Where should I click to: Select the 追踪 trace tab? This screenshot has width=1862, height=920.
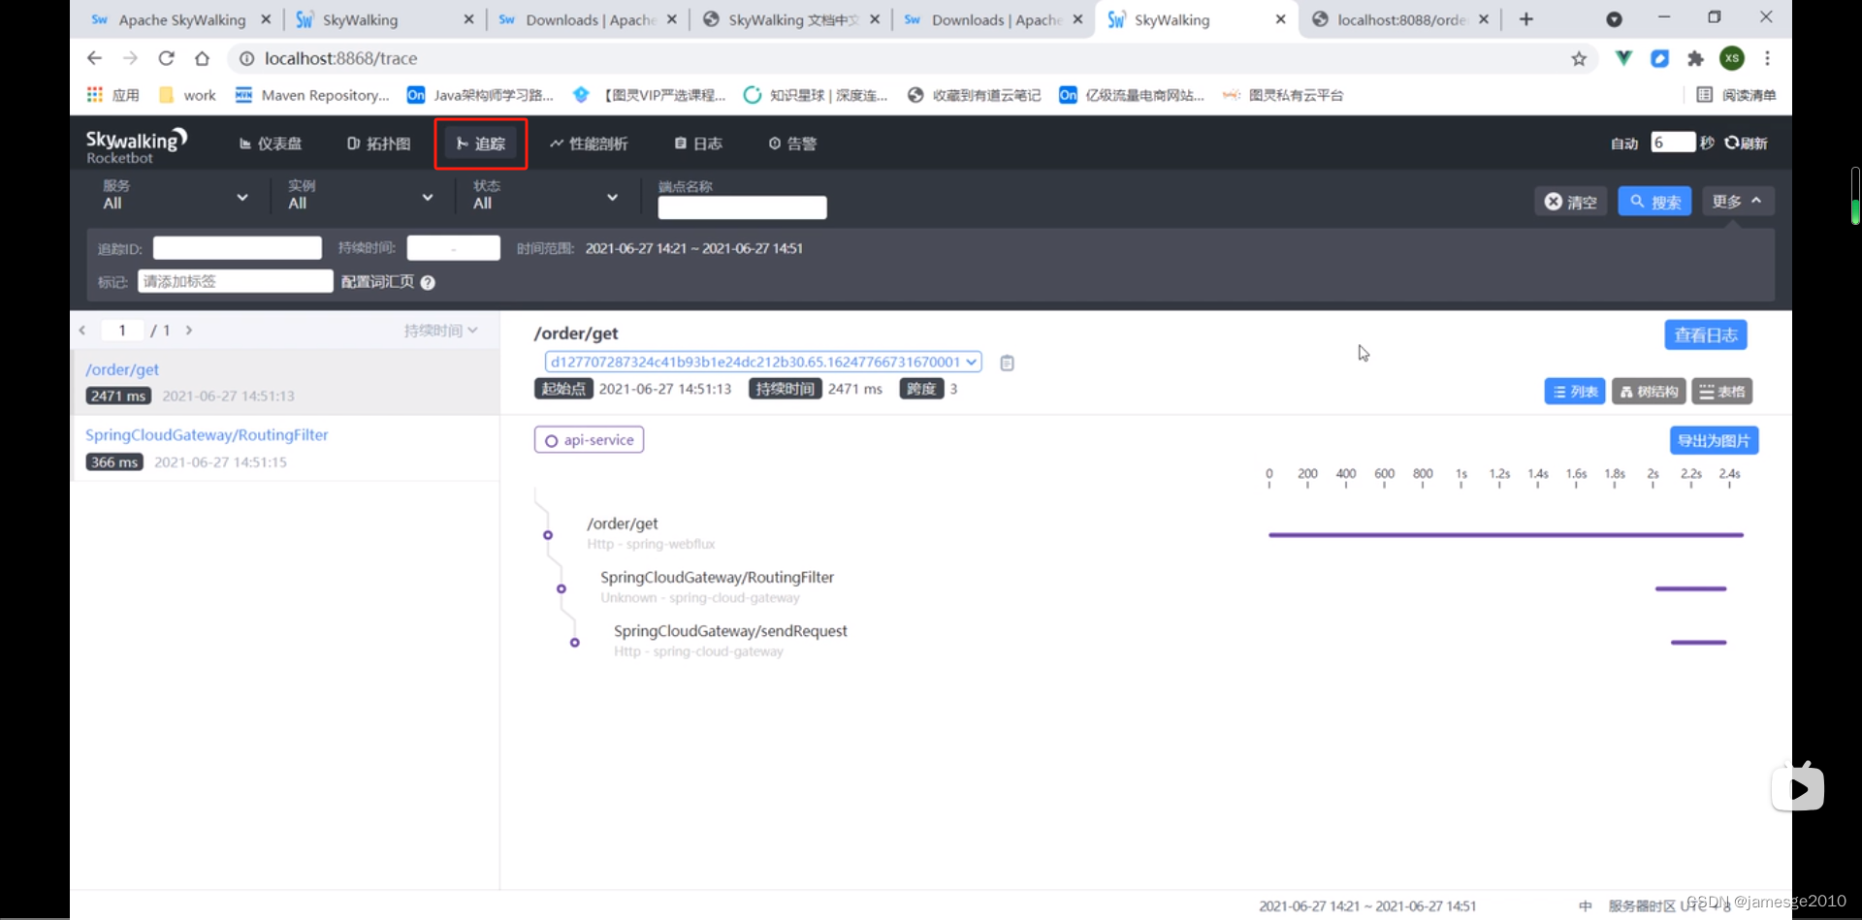pos(481,143)
